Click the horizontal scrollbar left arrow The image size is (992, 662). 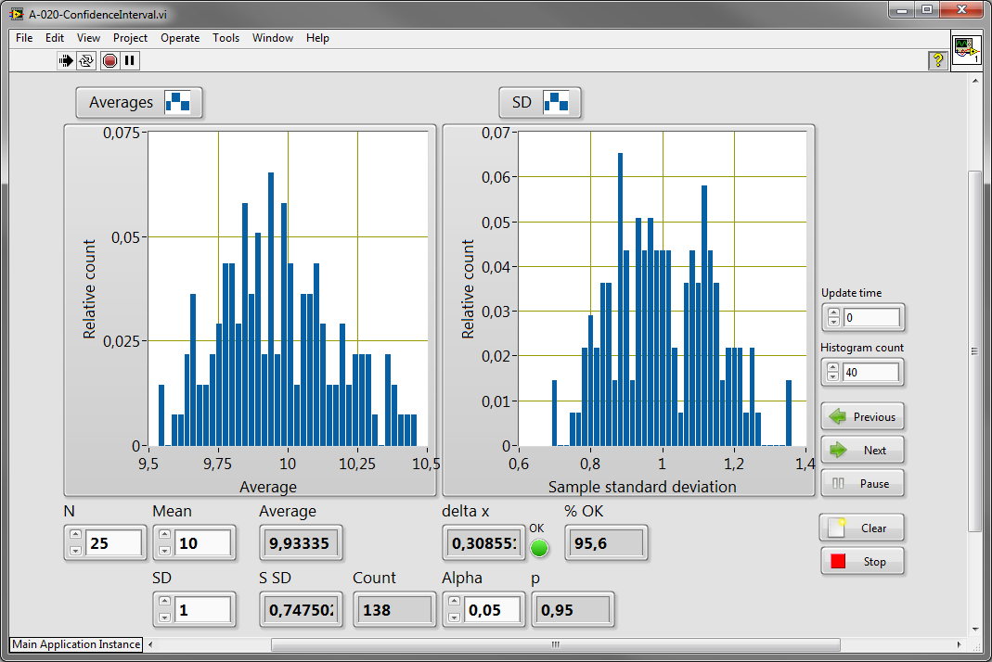click(x=150, y=644)
